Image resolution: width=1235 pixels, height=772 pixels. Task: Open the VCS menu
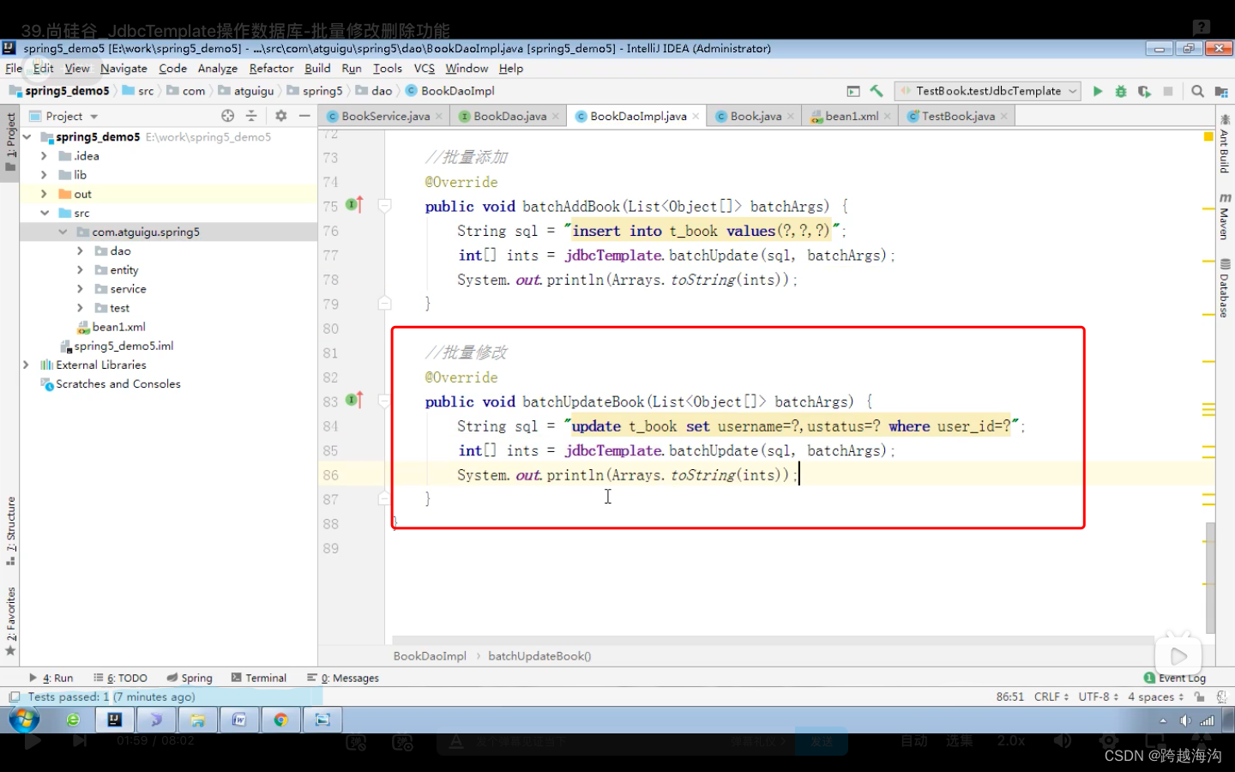425,69
